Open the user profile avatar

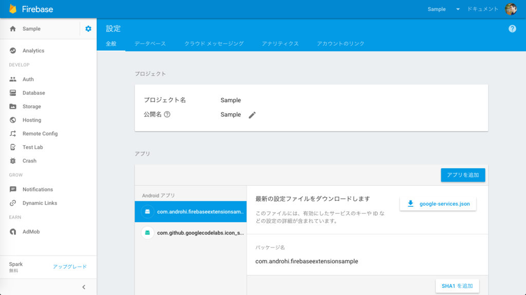click(511, 9)
